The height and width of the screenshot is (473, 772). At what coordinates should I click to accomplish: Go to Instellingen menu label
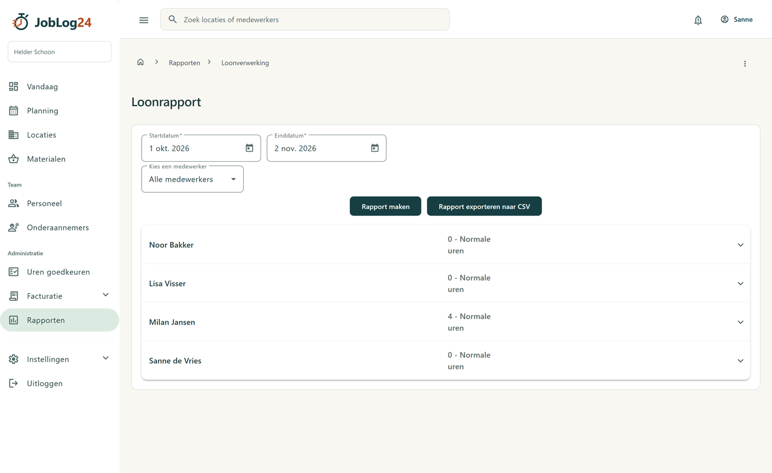(48, 359)
